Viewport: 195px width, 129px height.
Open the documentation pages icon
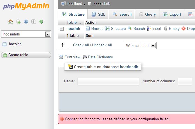point(34,22)
